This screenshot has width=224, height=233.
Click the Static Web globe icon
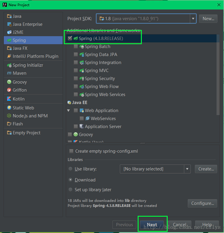pyautogui.click(x=9, y=108)
